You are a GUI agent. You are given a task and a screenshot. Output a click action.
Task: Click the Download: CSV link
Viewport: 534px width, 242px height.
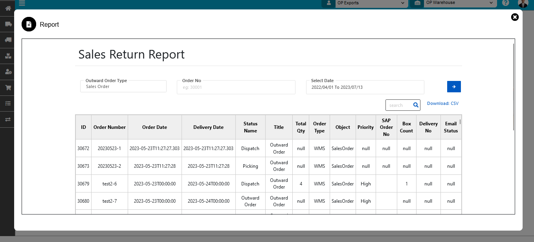coord(442,104)
